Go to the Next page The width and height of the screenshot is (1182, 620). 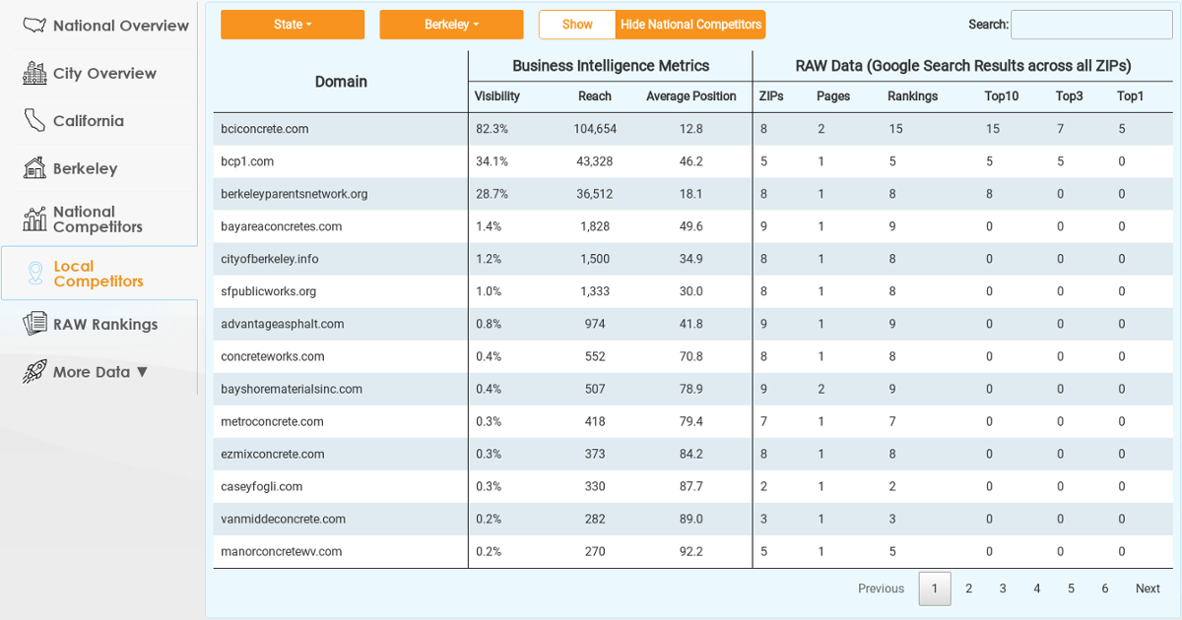(x=1148, y=589)
